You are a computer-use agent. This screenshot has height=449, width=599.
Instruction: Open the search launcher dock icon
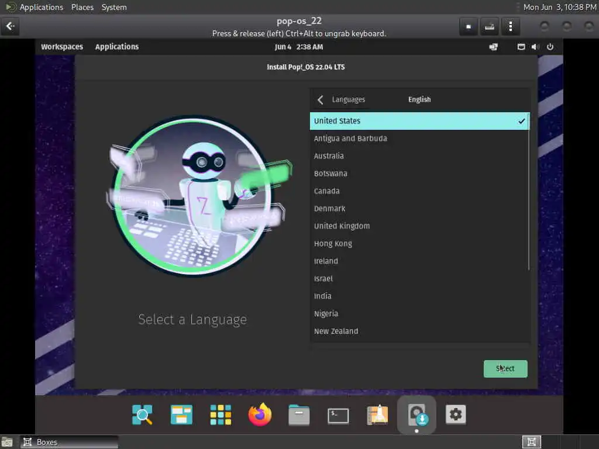[x=142, y=415]
